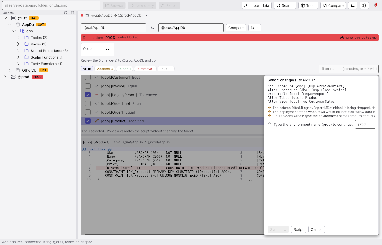This screenshot has width=382, height=245.
Task: Click Cancel in the sync dialog
Action: click(317, 229)
